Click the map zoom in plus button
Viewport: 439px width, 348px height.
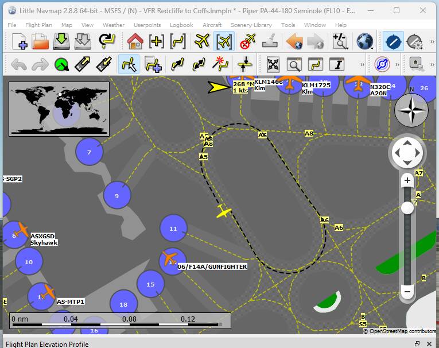pos(407,180)
